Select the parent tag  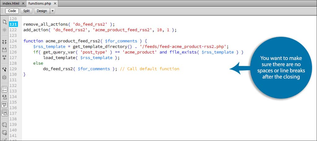point(4,70)
